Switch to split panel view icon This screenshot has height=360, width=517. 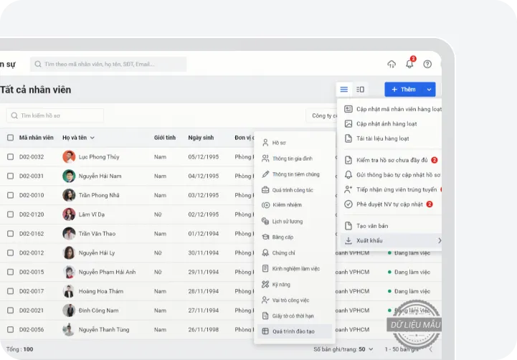coord(360,90)
